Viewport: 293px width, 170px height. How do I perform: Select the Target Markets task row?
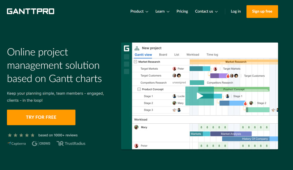tap(161, 69)
